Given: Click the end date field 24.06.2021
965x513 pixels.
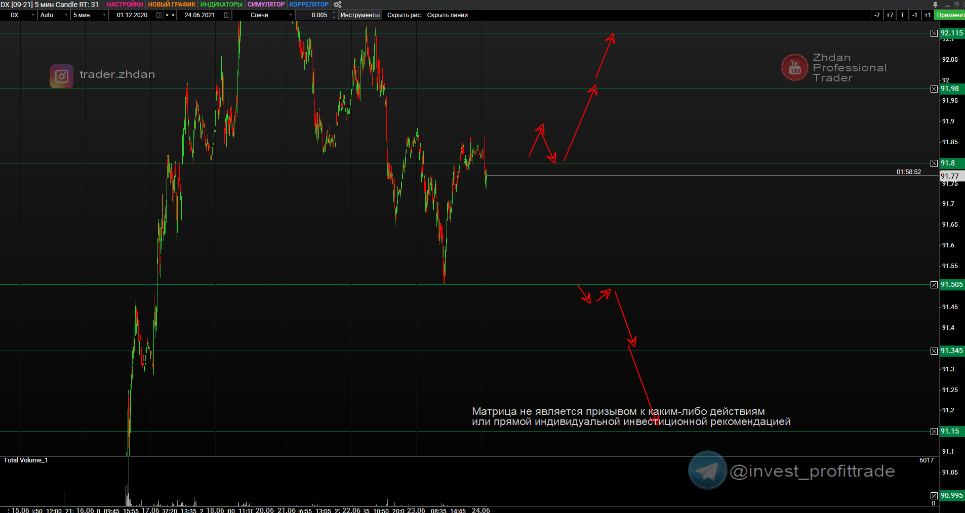Looking at the screenshot, I should coord(199,15).
